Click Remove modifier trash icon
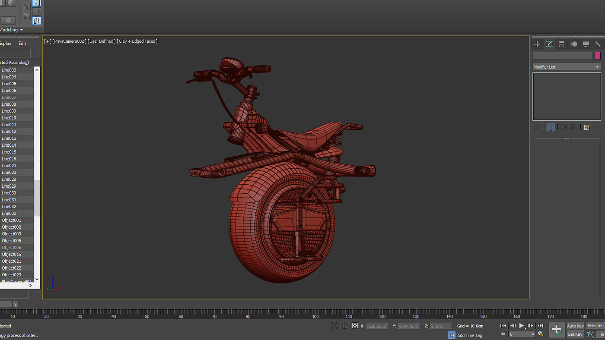Screen dimensions: 605x340 [573, 127]
